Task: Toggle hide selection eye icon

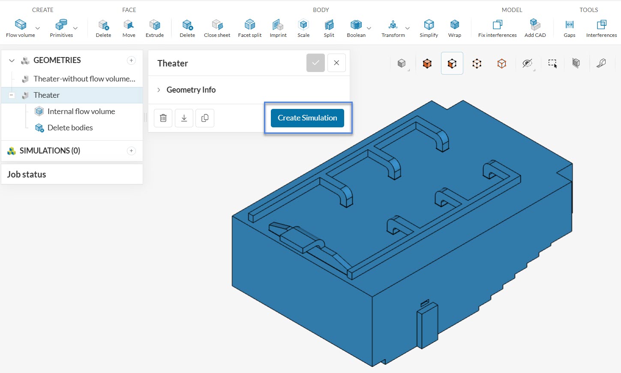Action: pyautogui.click(x=527, y=63)
